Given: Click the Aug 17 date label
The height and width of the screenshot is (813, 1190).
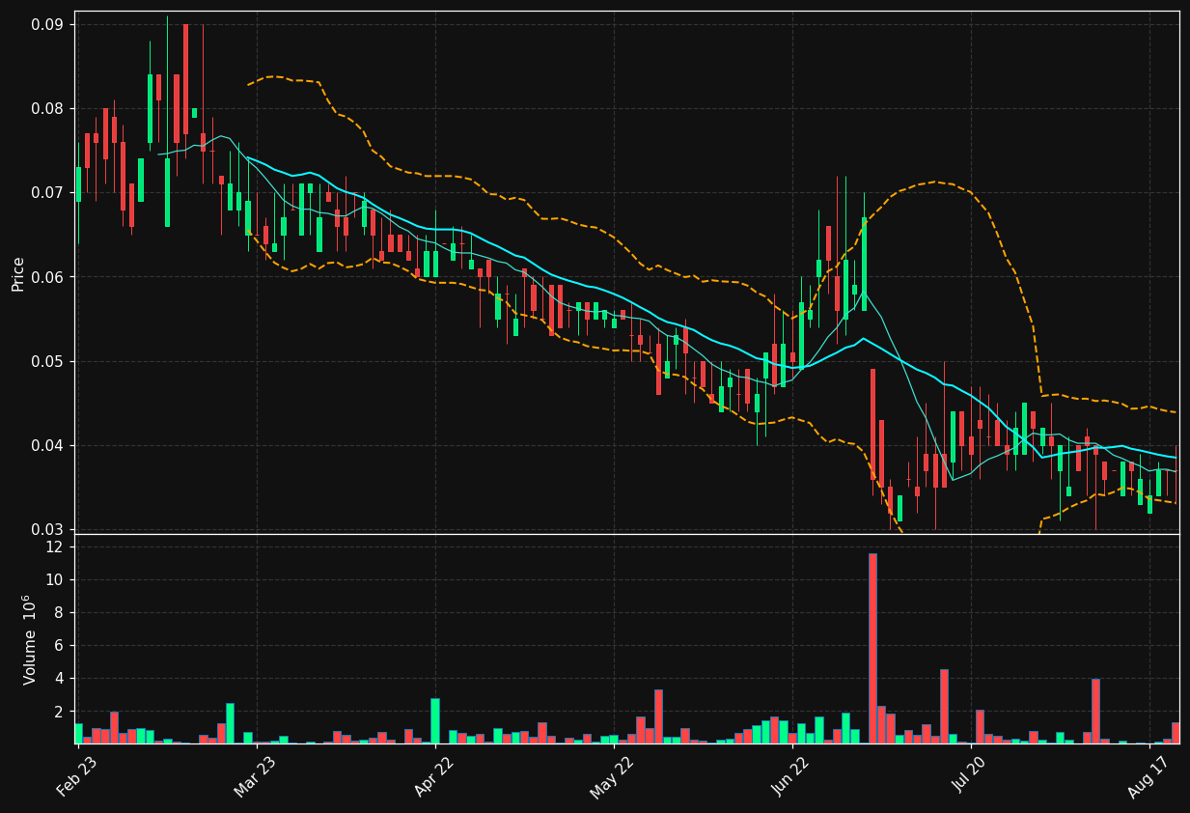Looking at the screenshot, I should (x=1149, y=775).
